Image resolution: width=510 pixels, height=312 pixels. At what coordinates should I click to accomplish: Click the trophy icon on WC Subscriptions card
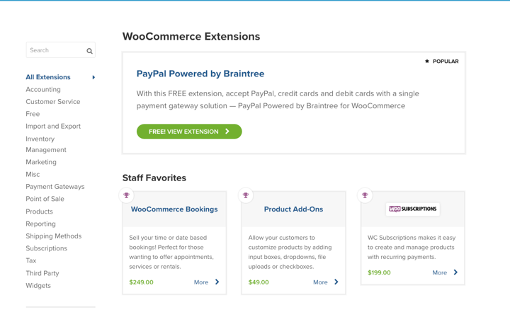[365, 195]
